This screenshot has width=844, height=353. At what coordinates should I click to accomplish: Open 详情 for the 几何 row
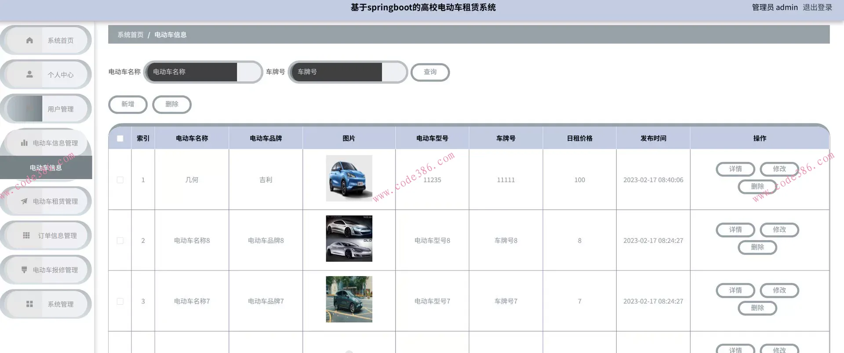tap(735, 169)
